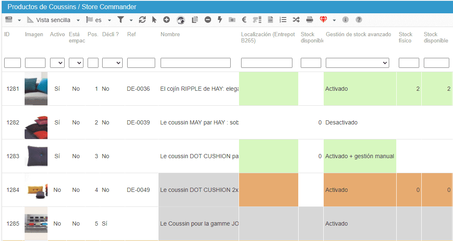Click the delete product minus icon
The height and width of the screenshot is (241, 453).
(208, 20)
